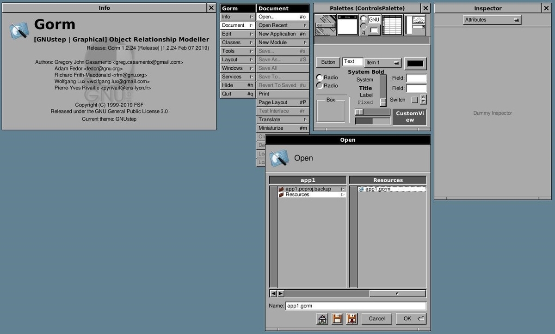The width and height of the screenshot is (555, 334).
Task: Toggle the Switch checkbox in palette
Action: coord(414,100)
